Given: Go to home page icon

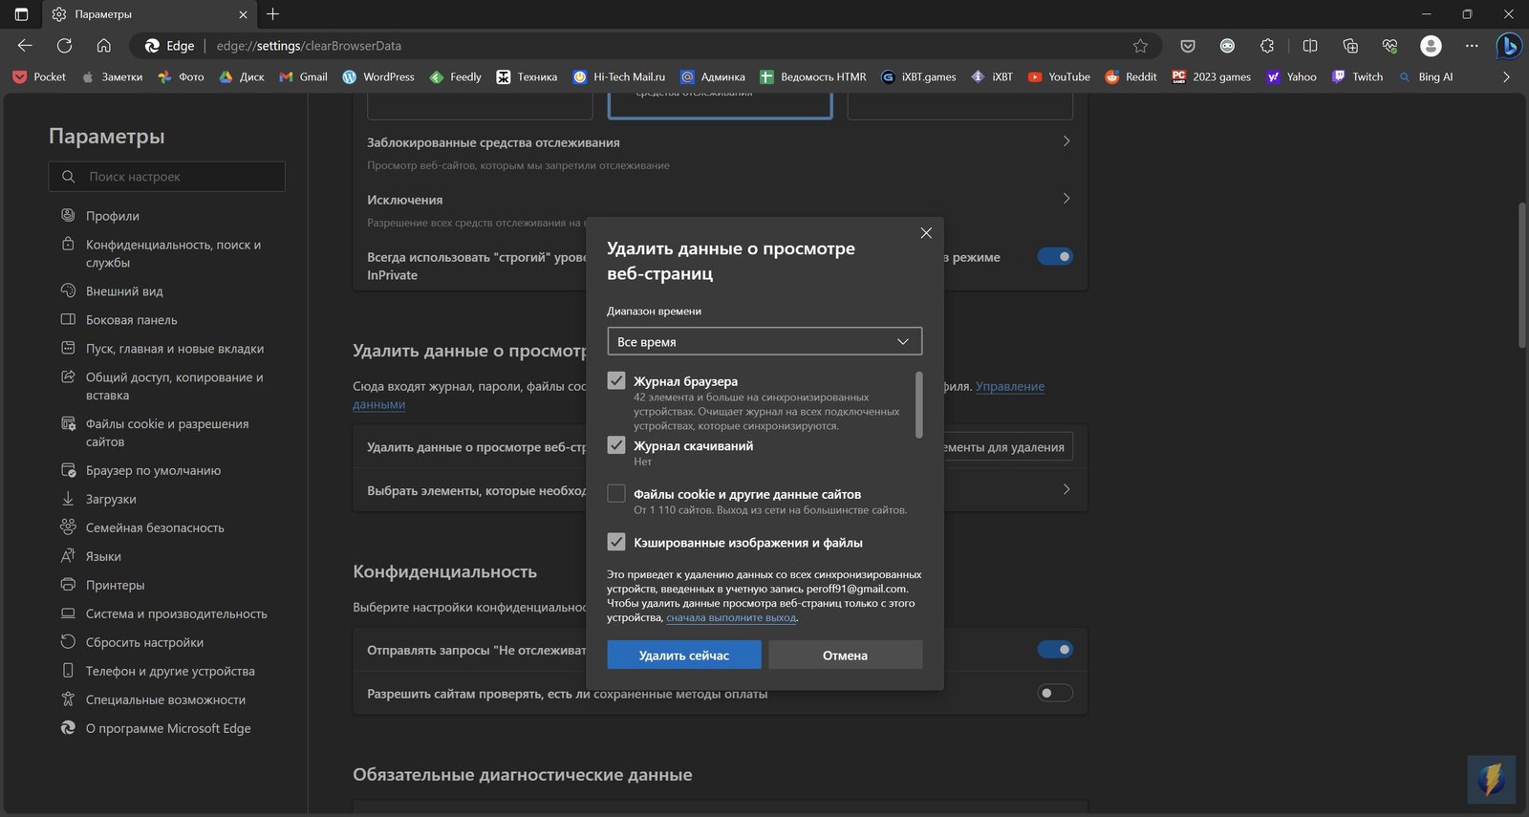Looking at the screenshot, I should 103,45.
